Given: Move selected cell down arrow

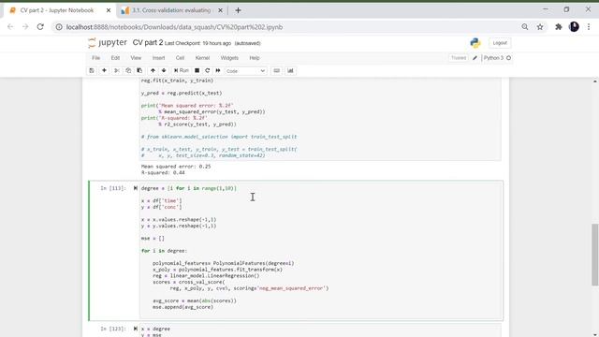Looking at the screenshot, I should pos(164,71).
